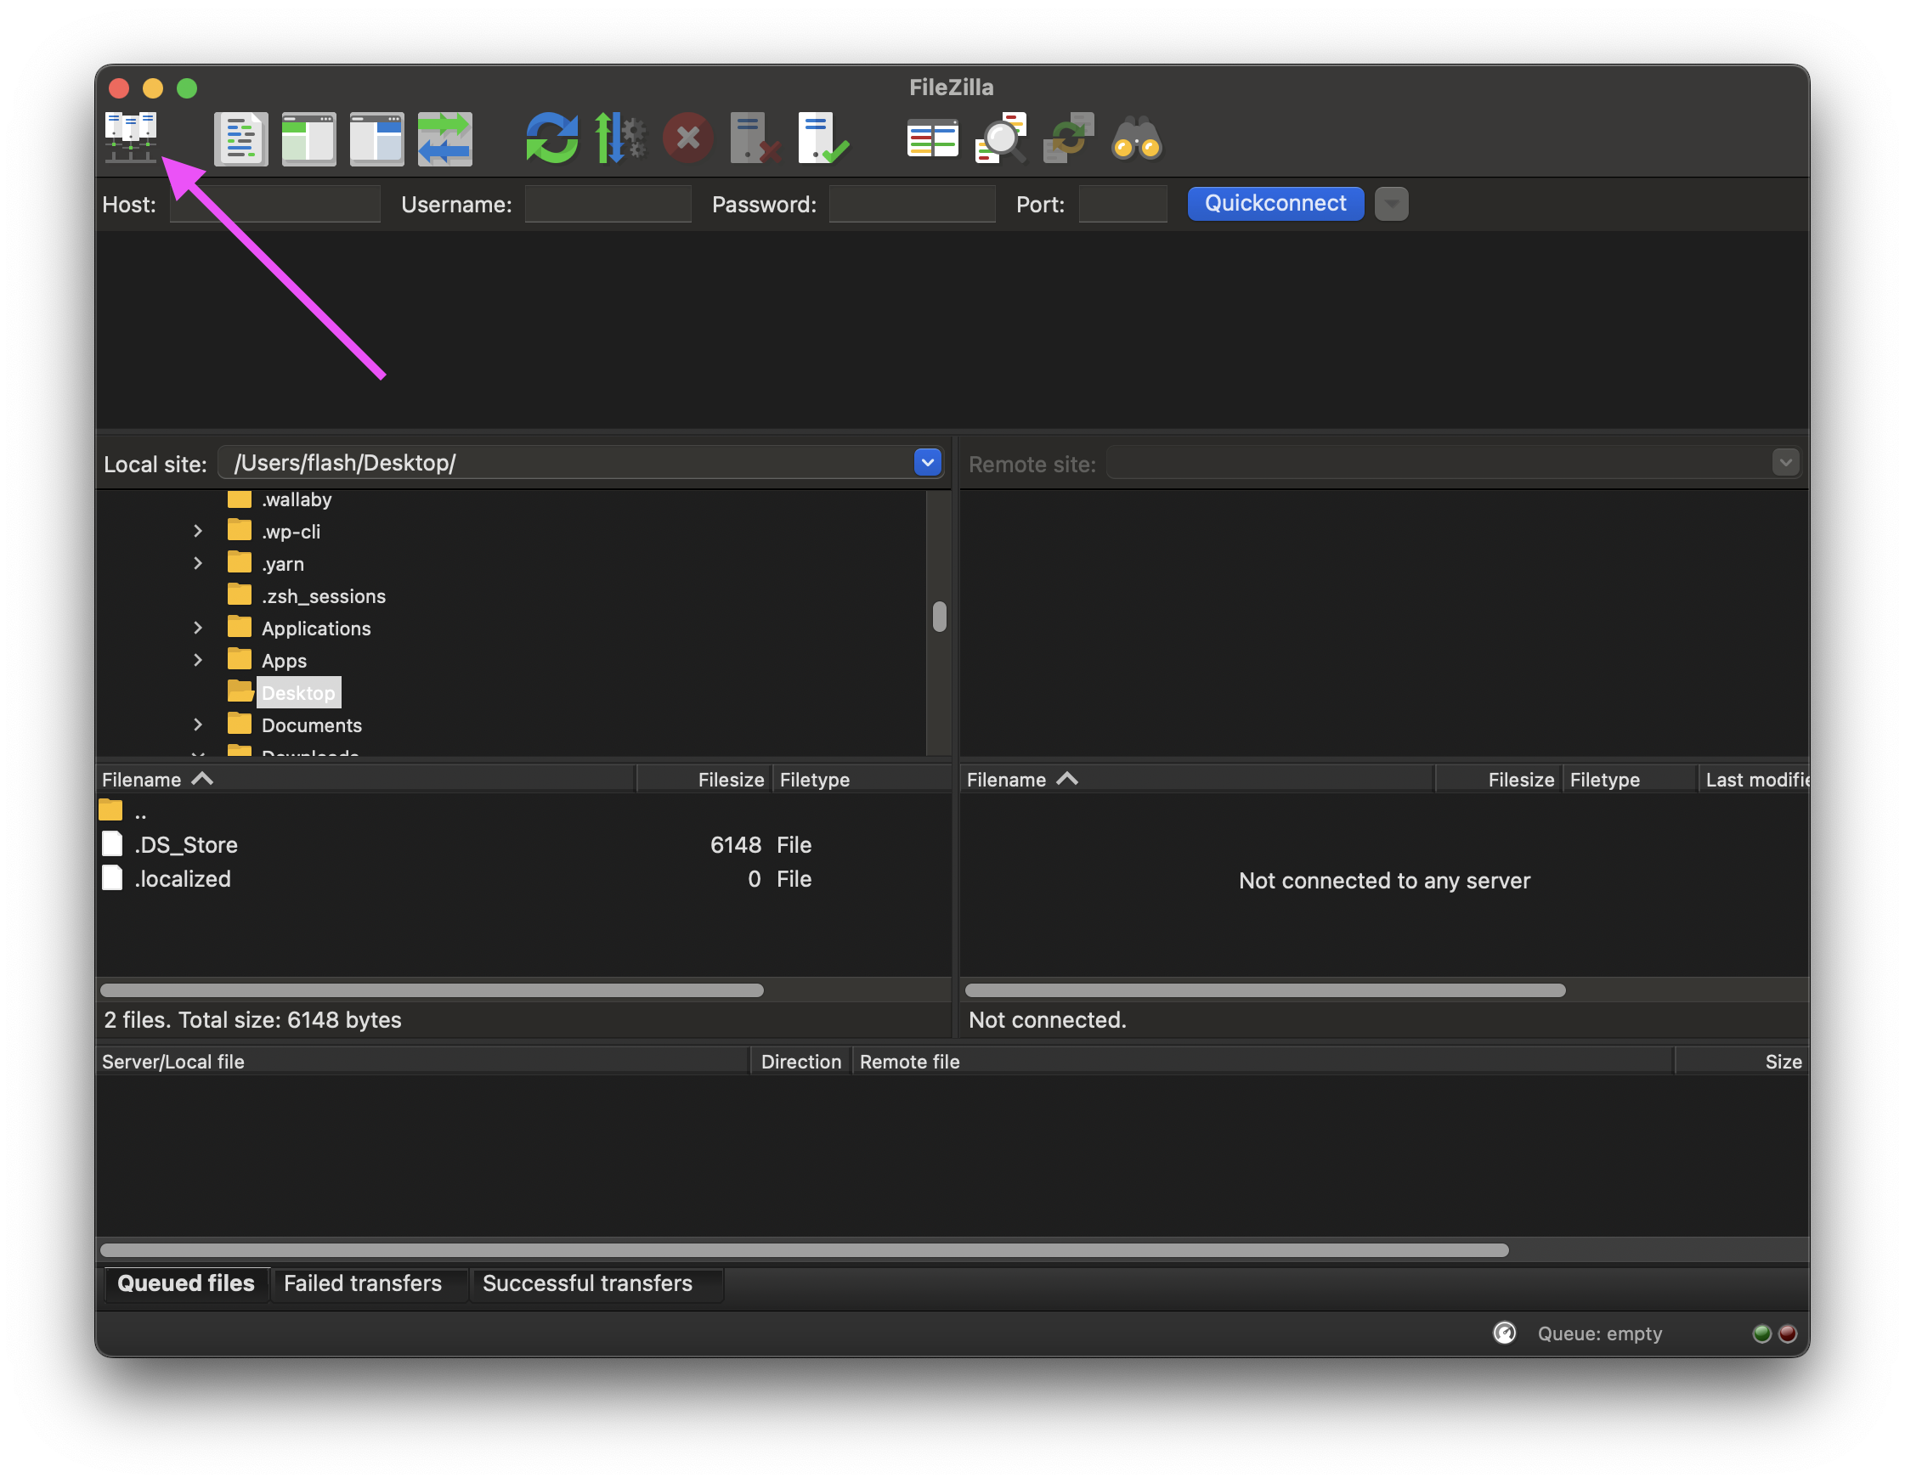Open the Quickconnect history dropdown arrow
This screenshot has width=1905, height=1483.
click(x=1391, y=204)
